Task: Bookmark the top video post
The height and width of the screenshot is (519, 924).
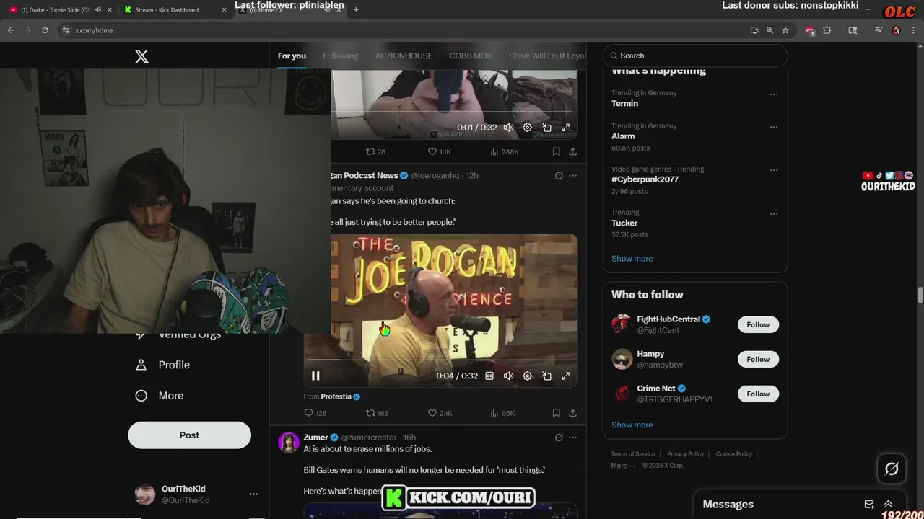Action: (x=556, y=151)
